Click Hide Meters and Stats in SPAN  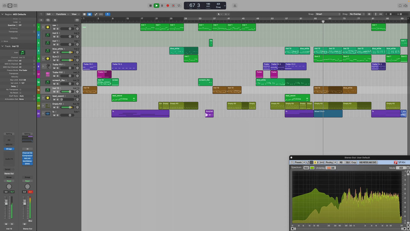click(368, 163)
